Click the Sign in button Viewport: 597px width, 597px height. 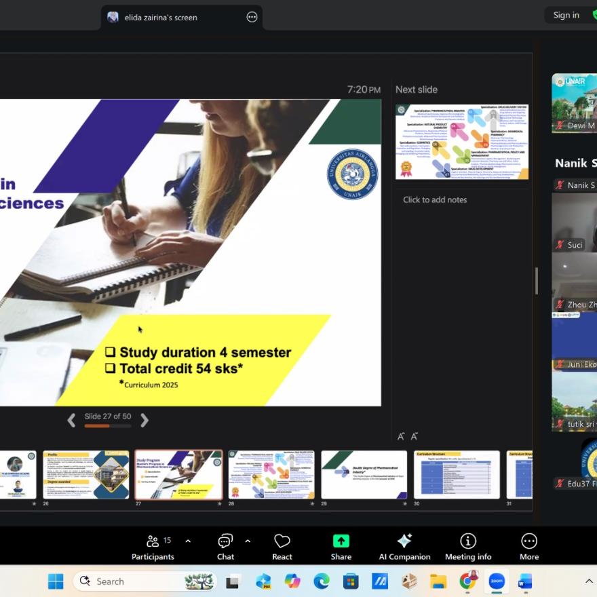click(x=566, y=15)
